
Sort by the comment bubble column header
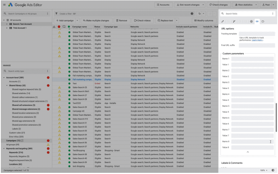pyautogui.click(x=64, y=27)
